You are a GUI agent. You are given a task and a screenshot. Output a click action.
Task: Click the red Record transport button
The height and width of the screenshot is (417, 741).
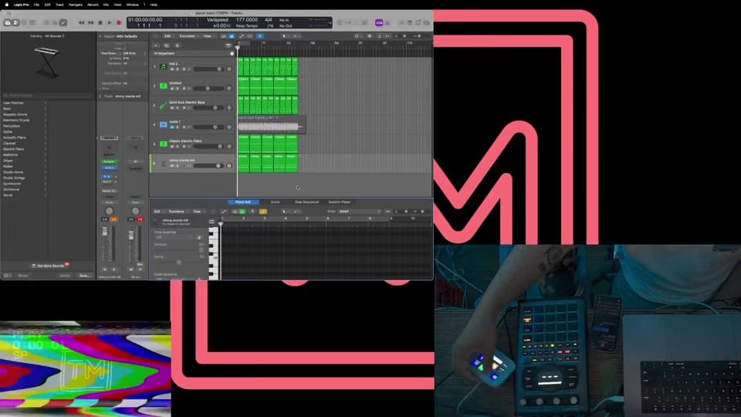click(119, 22)
